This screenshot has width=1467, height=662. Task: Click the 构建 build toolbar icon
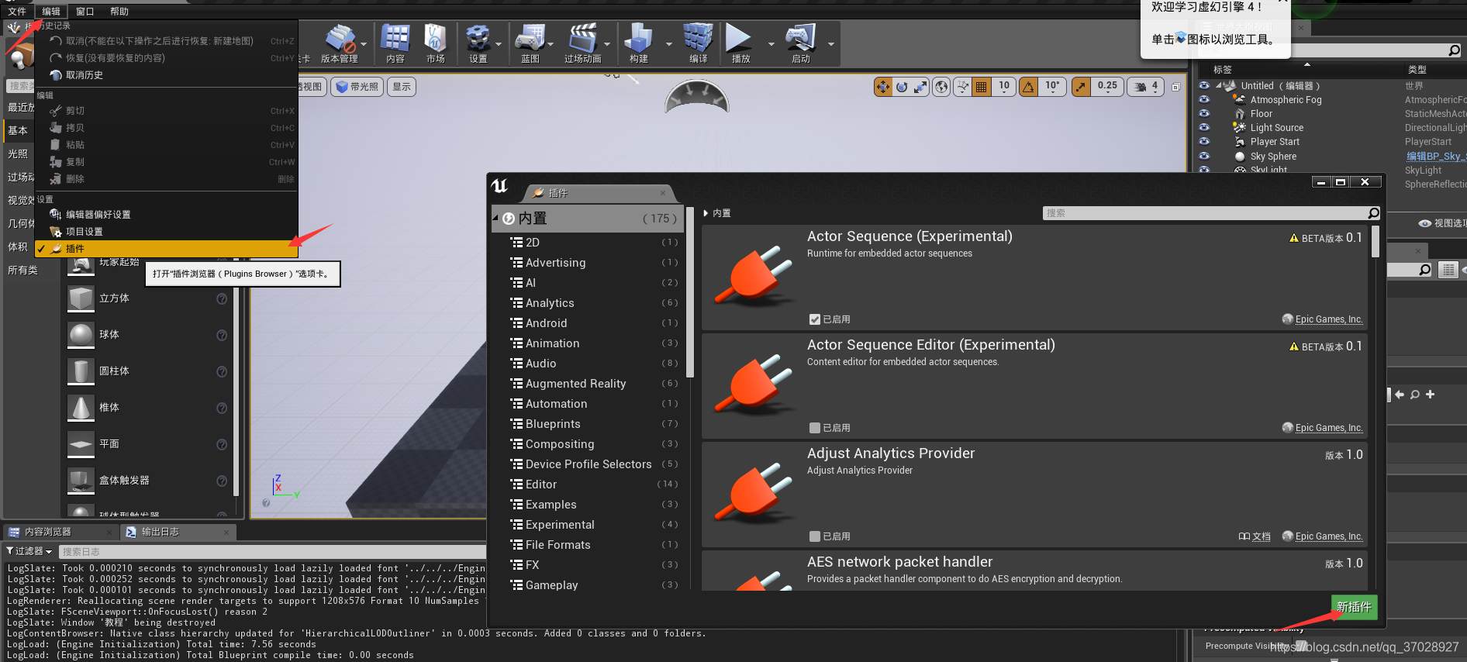point(638,38)
